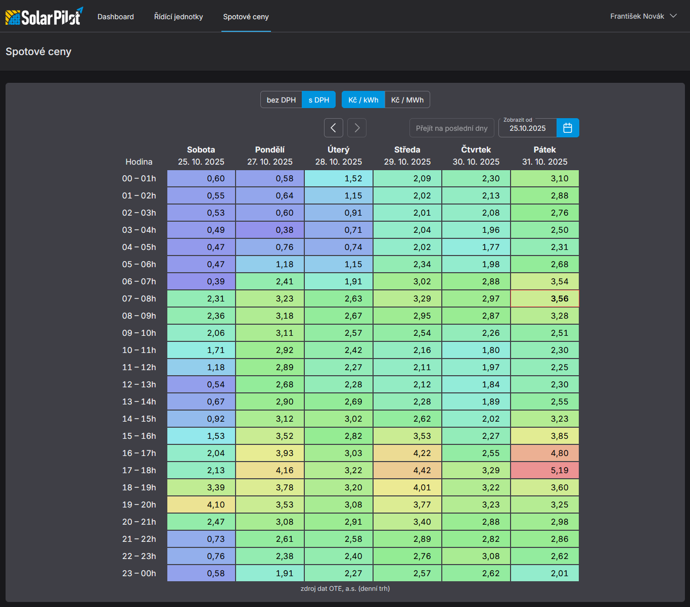Open the Dashboard tab

(116, 17)
